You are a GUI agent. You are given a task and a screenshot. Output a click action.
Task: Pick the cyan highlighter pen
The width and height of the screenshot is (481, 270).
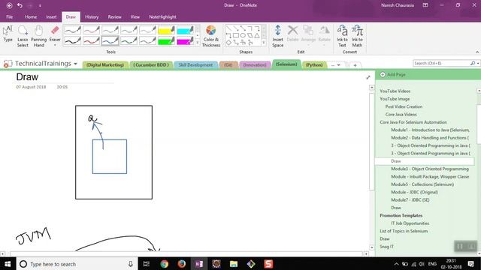(185, 30)
